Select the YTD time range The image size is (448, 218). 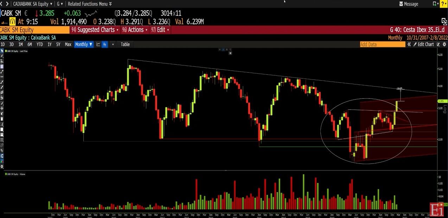[x=40, y=44]
